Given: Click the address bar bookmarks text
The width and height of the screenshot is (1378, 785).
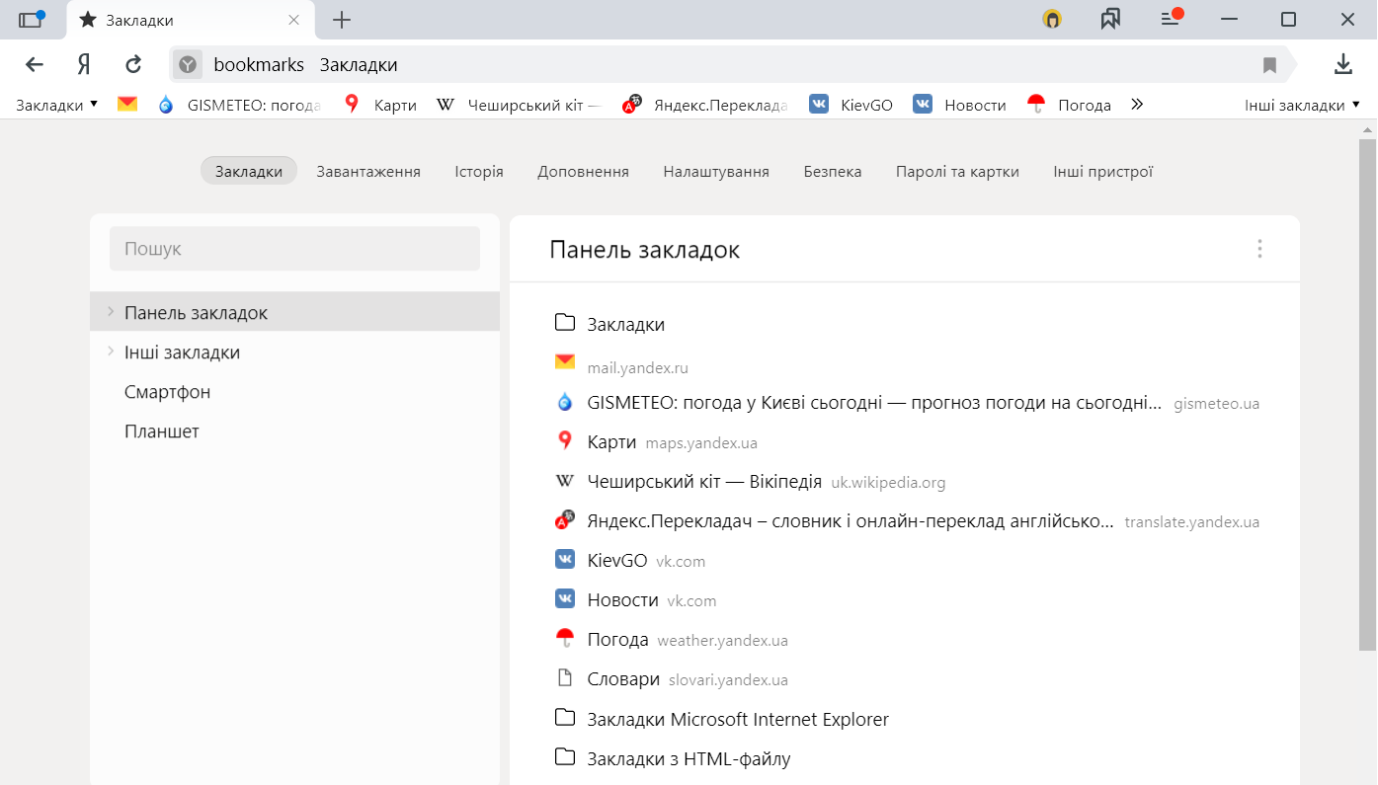Looking at the screenshot, I should click(x=259, y=65).
